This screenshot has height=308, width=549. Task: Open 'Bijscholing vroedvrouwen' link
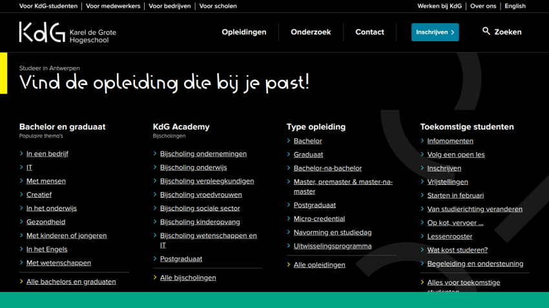coord(201,195)
